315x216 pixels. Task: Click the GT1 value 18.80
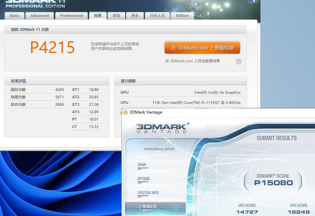(x=94, y=90)
